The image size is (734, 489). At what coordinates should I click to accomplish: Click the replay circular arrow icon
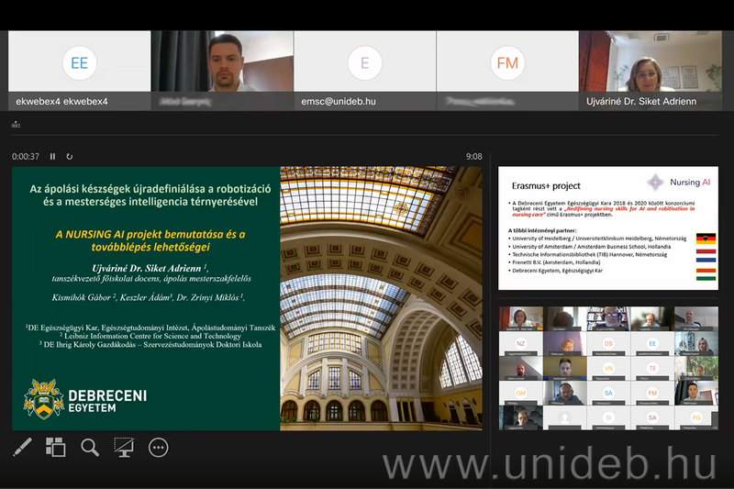pyautogui.click(x=69, y=157)
